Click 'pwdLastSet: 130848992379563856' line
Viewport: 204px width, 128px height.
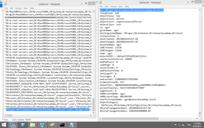[x=119, y=79]
